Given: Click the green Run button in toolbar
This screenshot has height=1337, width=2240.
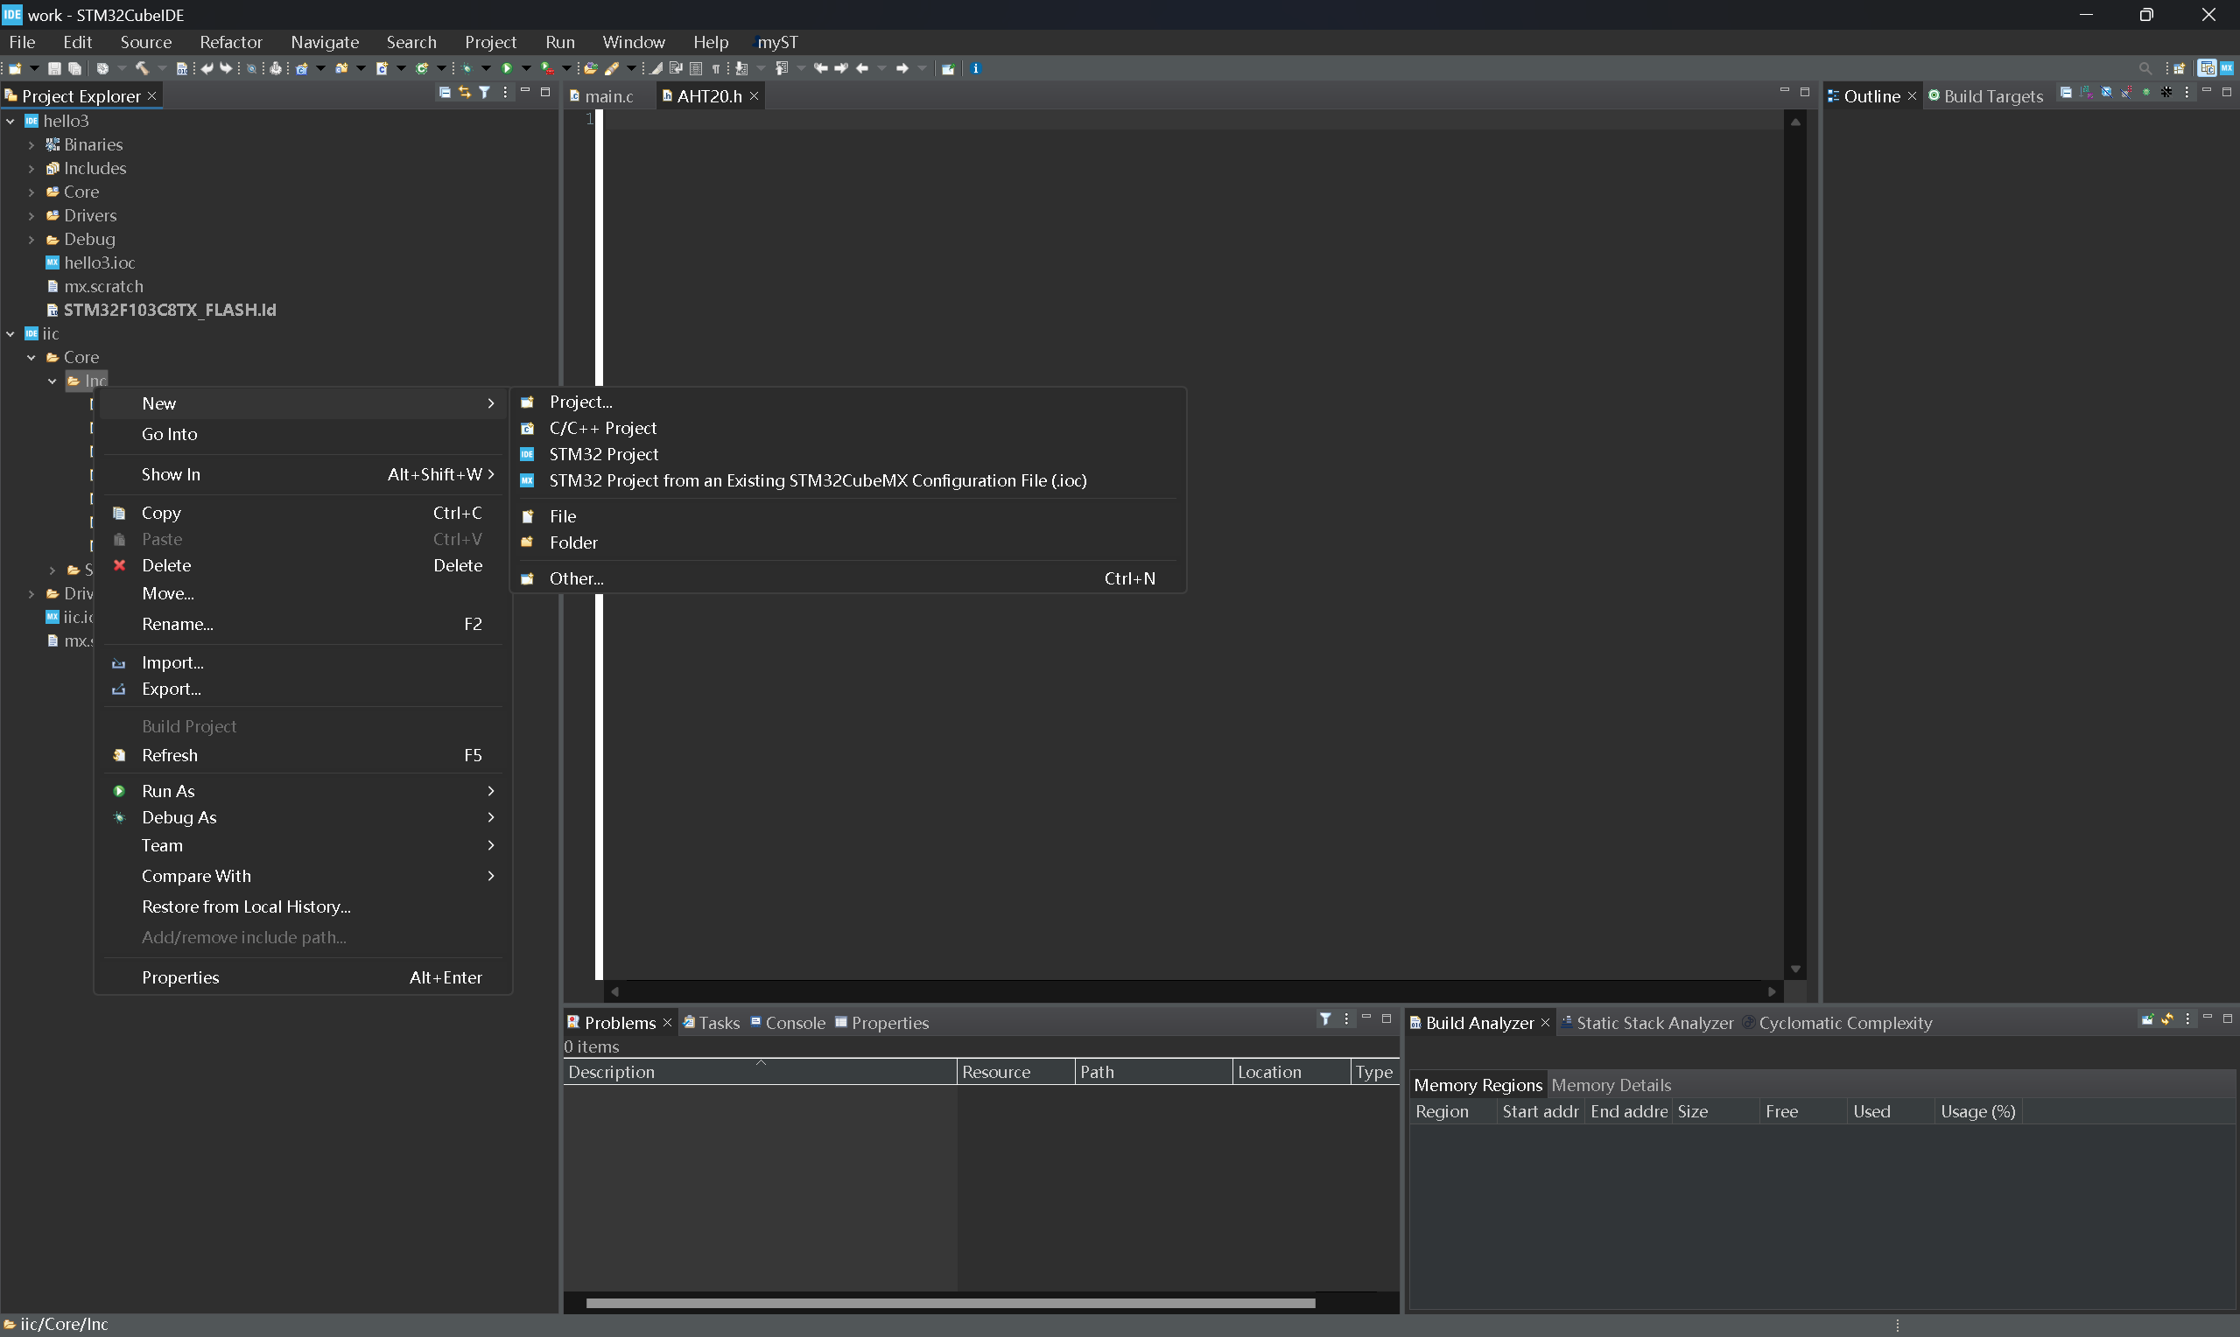Looking at the screenshot, I should pyautogui.click(x=507, y=68).
